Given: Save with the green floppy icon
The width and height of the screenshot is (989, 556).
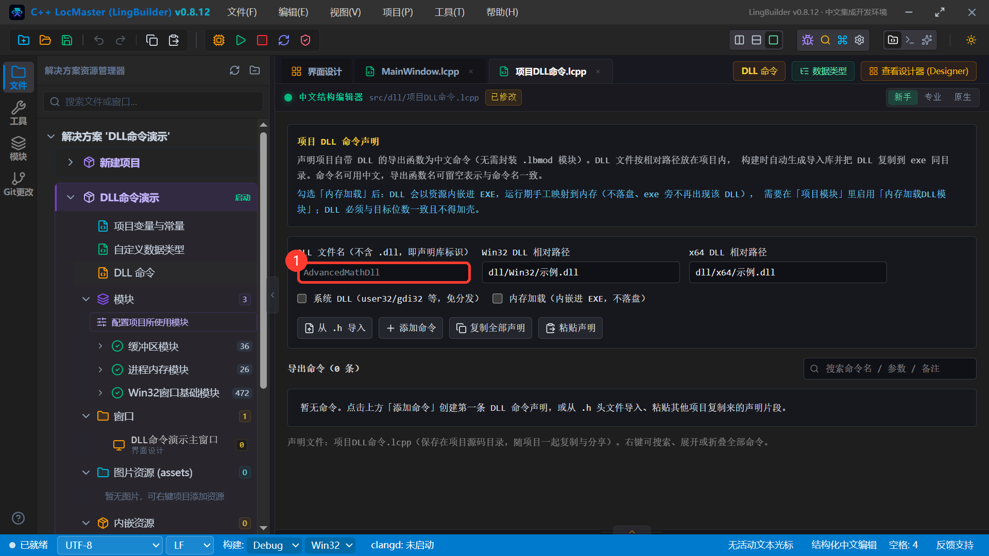Looking at the screenshot, I should coord(67,40).
